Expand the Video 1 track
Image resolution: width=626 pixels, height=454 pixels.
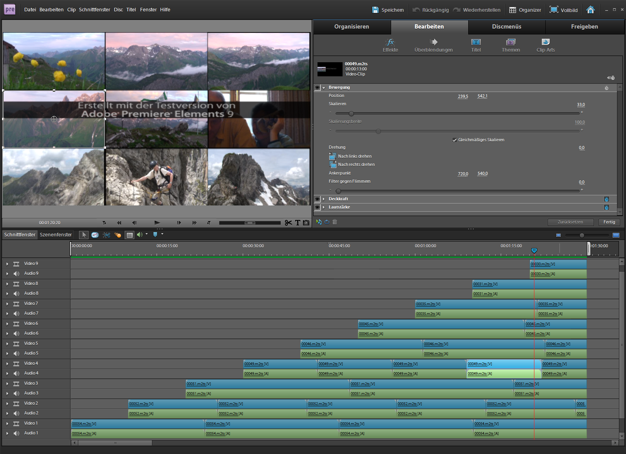pos(7,423)
